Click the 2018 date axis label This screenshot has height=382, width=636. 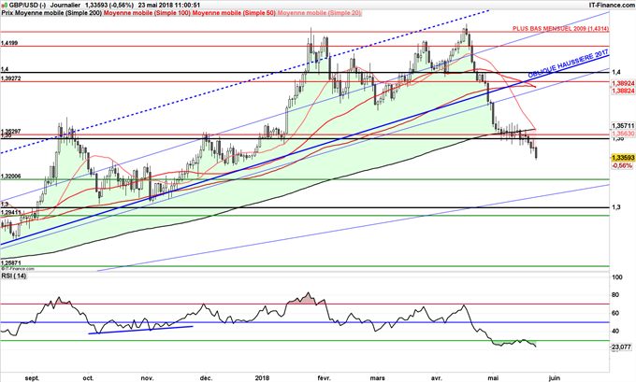pyautogui.click(x=262, y=378)
